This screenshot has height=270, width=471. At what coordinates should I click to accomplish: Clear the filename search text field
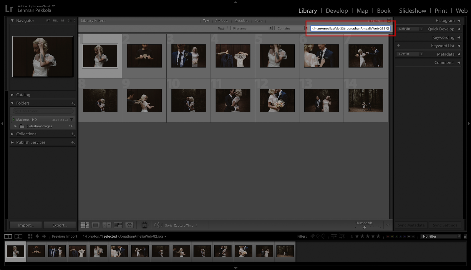coord(388,28)
